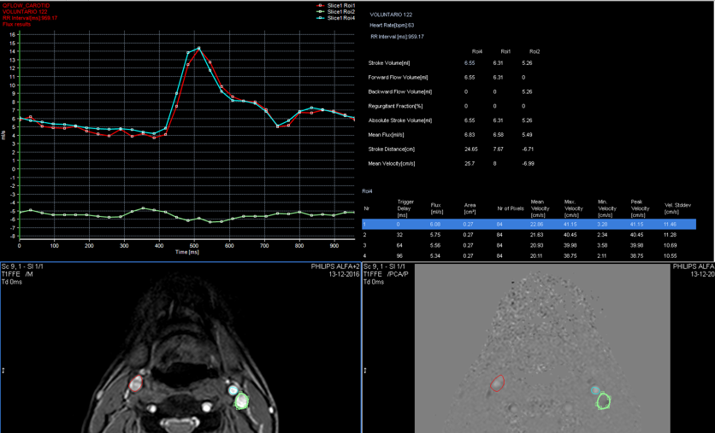Click the Peak Velocity column header
Viewport: 715px width, 433px height.
pyautogui.click(x=641, y=208)
